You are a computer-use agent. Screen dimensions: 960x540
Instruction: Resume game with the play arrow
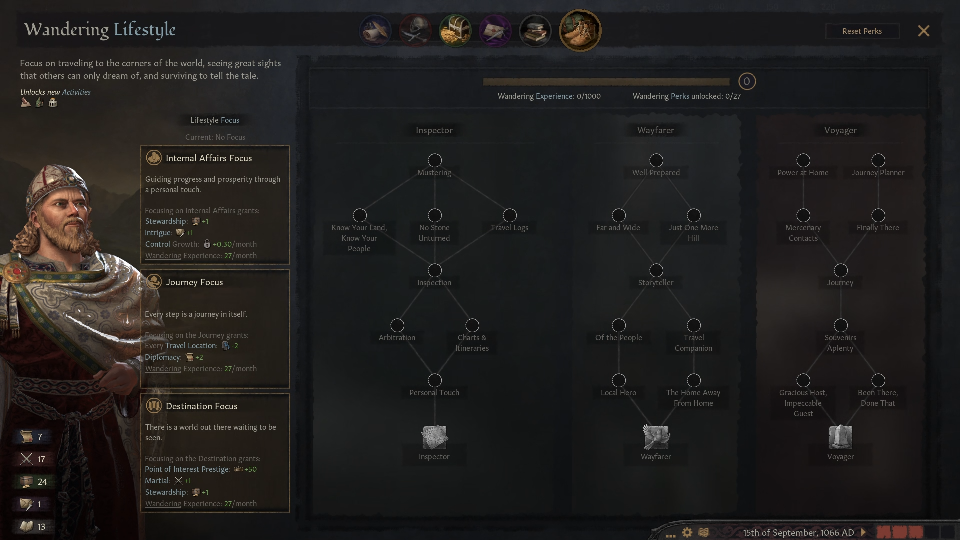click(863, 532)
